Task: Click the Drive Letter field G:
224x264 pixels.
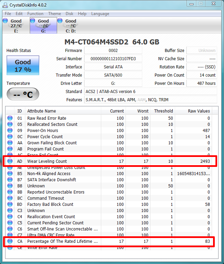Action: [x=113, y=83]
